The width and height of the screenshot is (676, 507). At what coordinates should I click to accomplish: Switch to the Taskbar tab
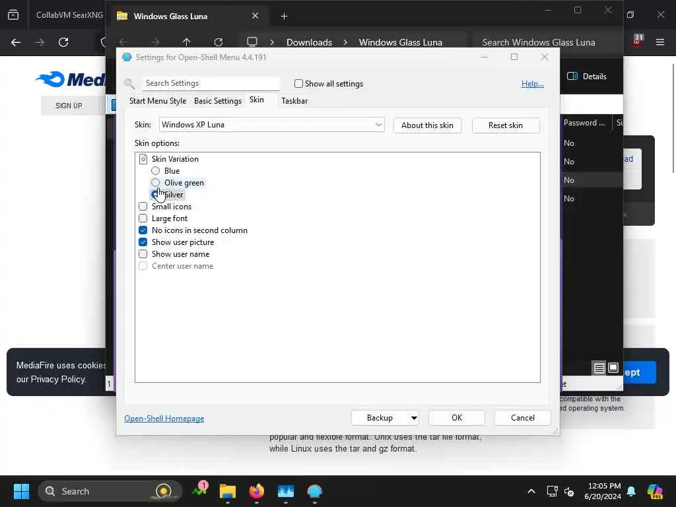[294, 101]
